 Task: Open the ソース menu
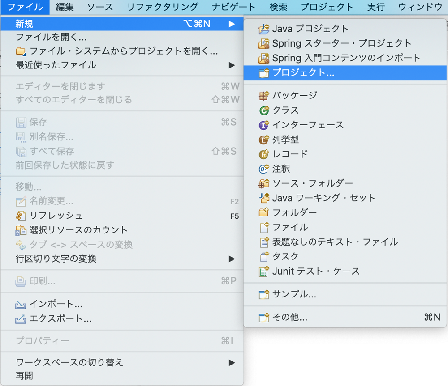point(100,7)
